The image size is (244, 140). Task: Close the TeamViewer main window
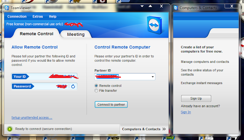pyautogui.click(x=161, y=6)
